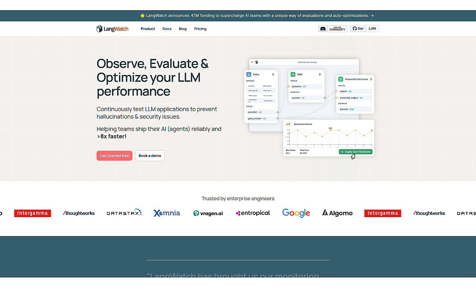Click the Optimization Results heading
The height and width of the screenshot is (288, 476).
point(303,124)
